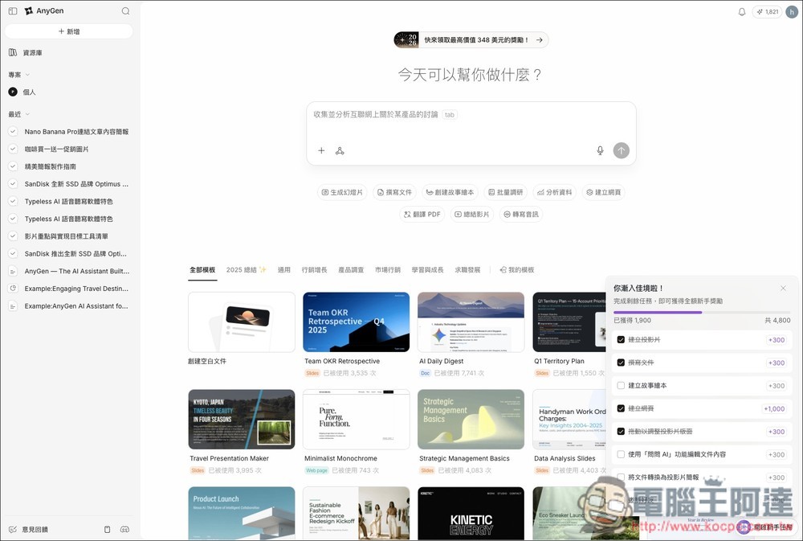This screenshot has width=803, height=541.
Task: Switch to the 全部模板 tab
Action: [203, 270]
